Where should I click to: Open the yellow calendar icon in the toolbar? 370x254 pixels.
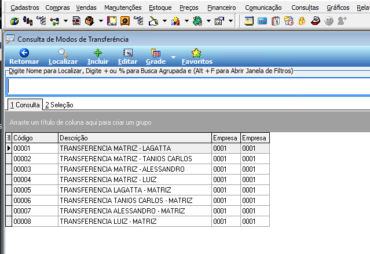pos(249,21)
